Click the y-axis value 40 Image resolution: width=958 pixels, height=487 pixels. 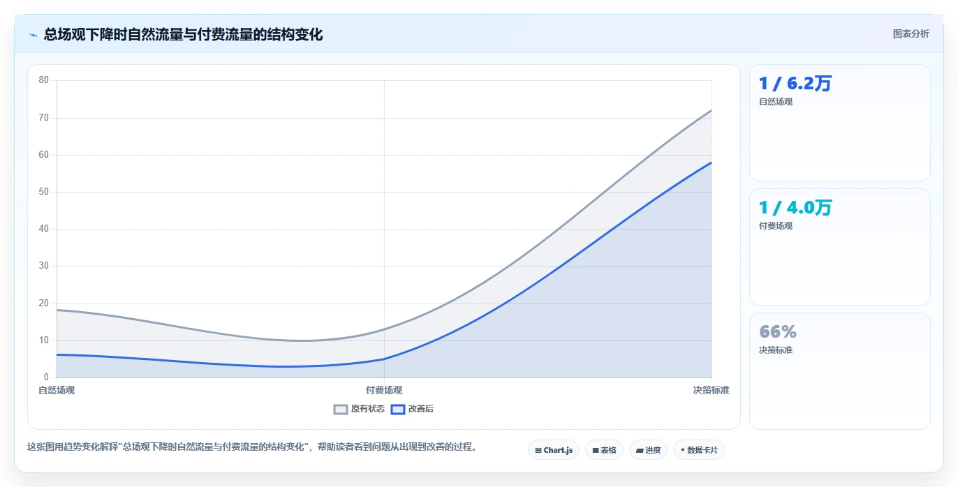coord(43,229)
